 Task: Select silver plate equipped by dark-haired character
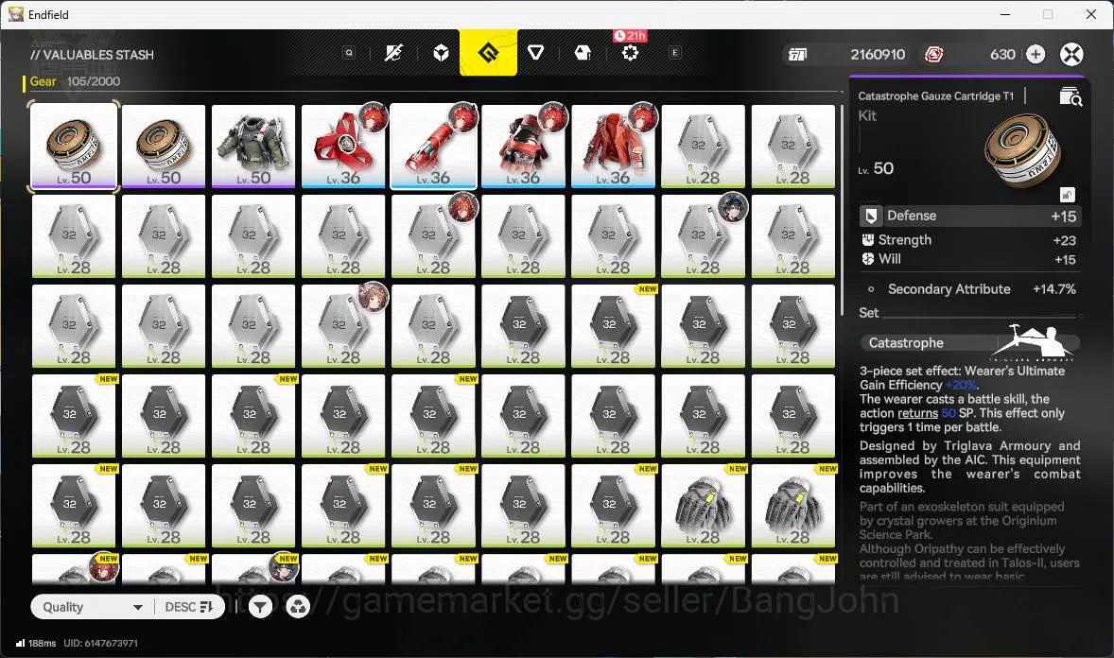pyautogui.click(x=704, y=236)
